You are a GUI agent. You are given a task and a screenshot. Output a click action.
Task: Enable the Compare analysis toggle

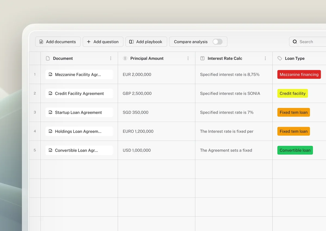tap(218, 42)
